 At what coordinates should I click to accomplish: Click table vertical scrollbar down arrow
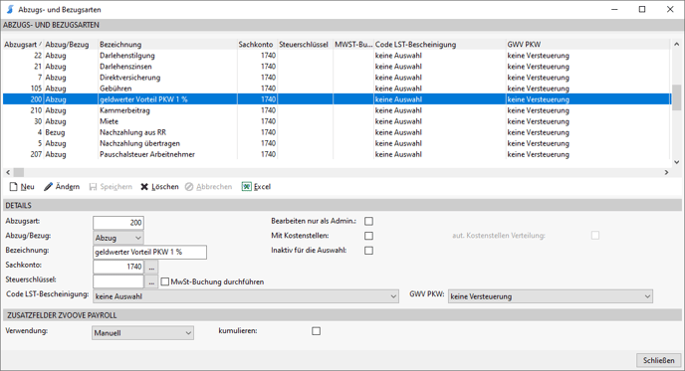(x=676, y=162)
